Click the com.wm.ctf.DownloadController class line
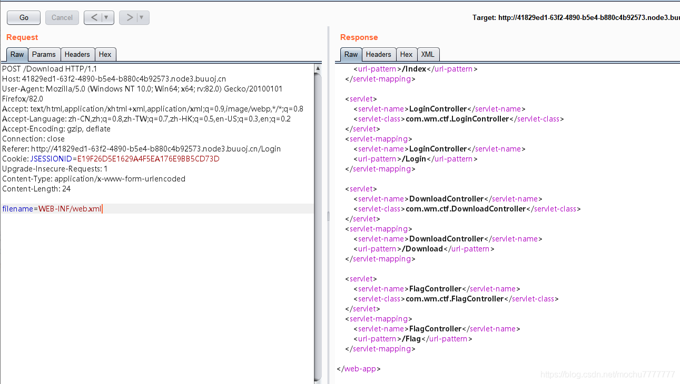The width and height of the screenshot is (680, 384). pyautogui.click(x=467, y=209)
